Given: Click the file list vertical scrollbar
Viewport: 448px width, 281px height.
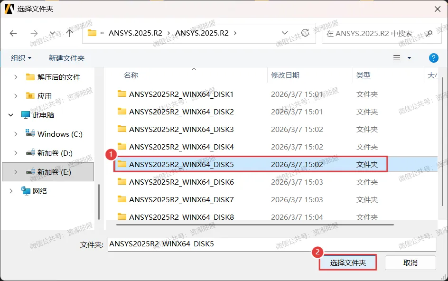Looking at the screenshot, I should click(x=442, y=142).
